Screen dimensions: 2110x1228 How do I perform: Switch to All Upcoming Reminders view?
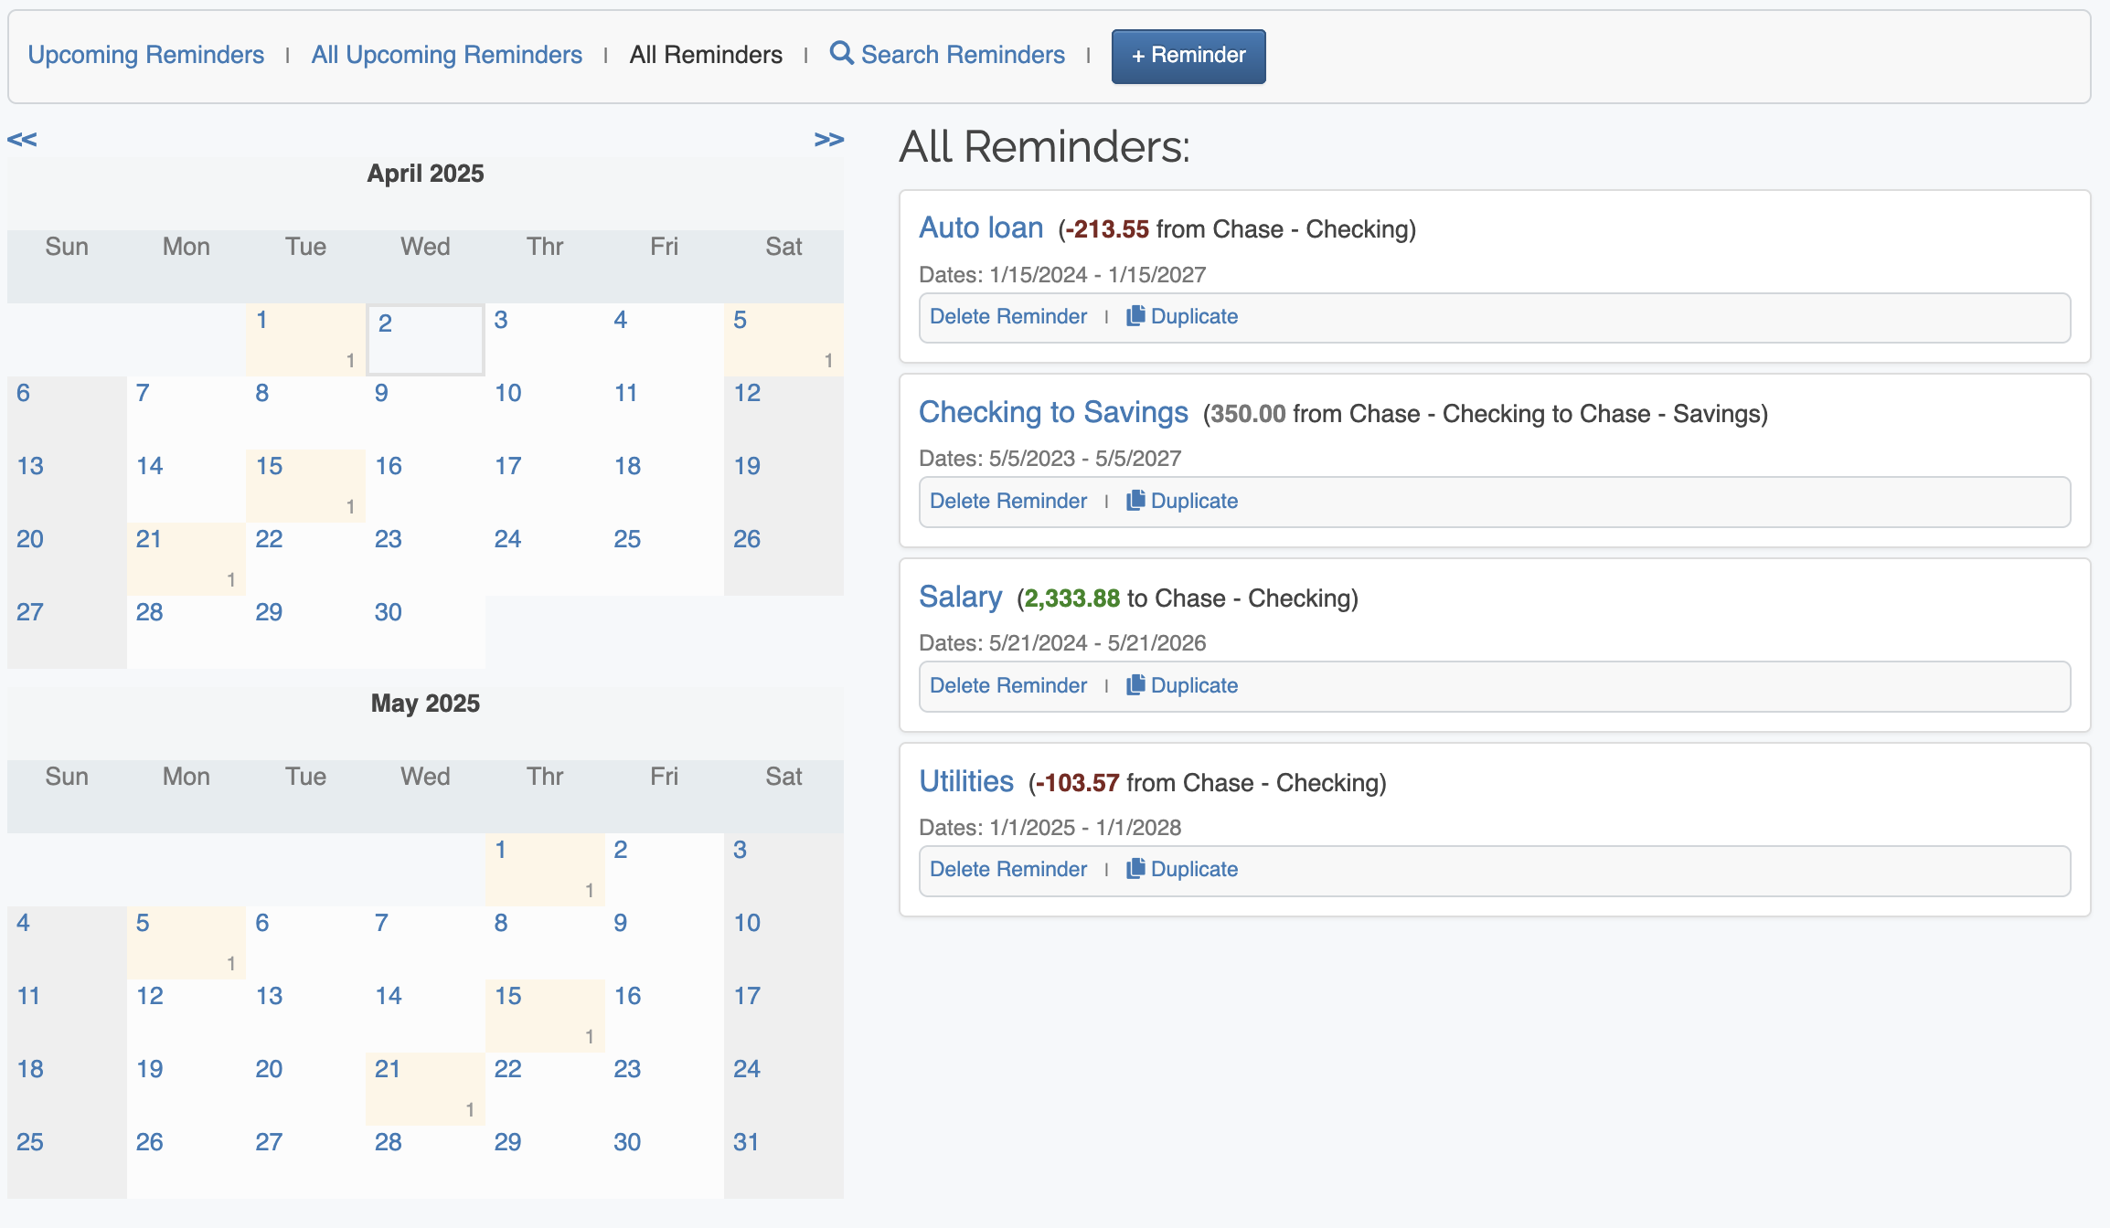click(446, 55)
